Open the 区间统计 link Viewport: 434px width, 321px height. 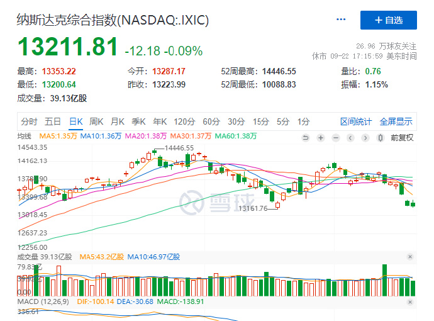pyautogui.click(x=355, y=121)
